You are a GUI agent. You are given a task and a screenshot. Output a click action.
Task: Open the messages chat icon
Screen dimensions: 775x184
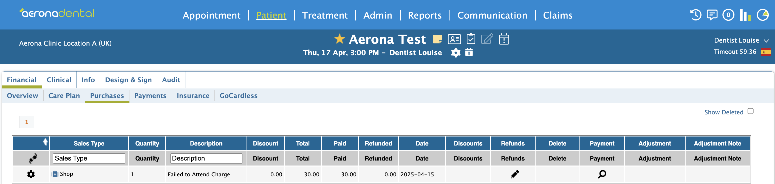point(712,15)
